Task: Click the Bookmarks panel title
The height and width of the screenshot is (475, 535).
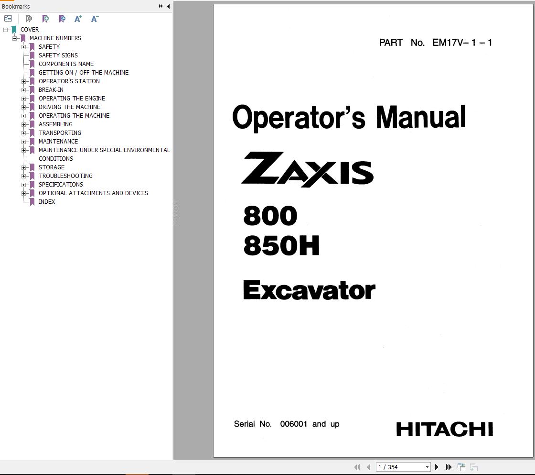Action: coord(16,6)
